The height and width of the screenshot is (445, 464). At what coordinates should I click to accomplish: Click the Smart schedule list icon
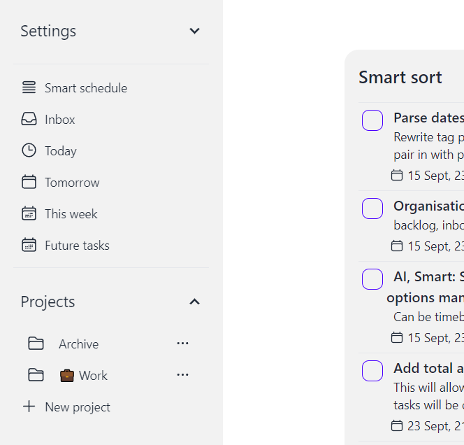29,87
